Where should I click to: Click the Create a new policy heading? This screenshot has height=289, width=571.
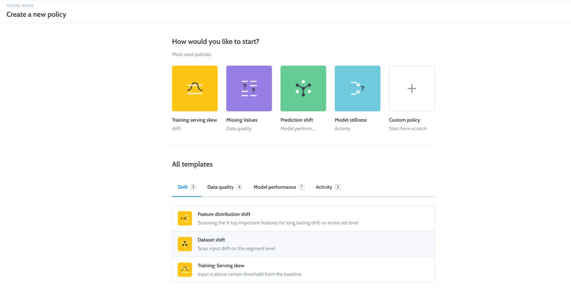tap(36, 14)
